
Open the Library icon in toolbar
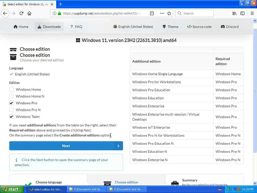[234, 13]
